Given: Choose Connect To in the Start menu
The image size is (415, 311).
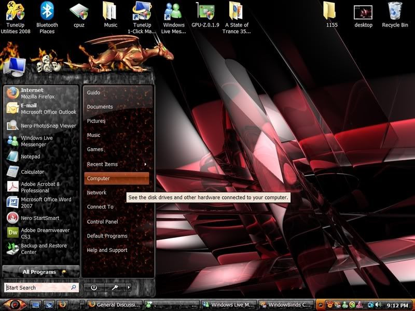Looking at the screenshot, I should click(x=117, y=207).
